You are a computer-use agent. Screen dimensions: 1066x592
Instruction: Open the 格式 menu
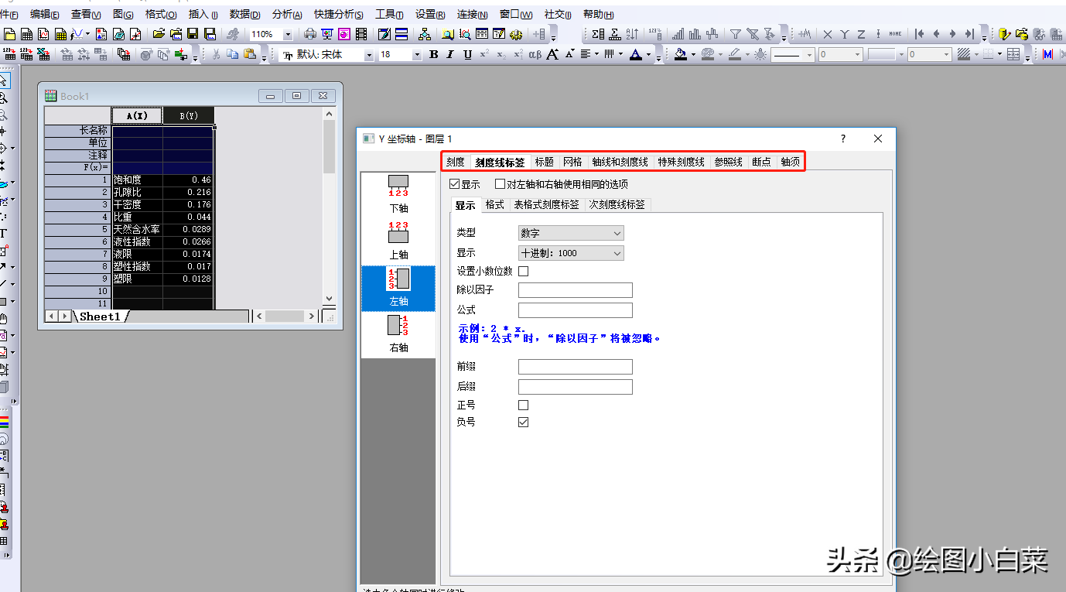click(161, 14)
